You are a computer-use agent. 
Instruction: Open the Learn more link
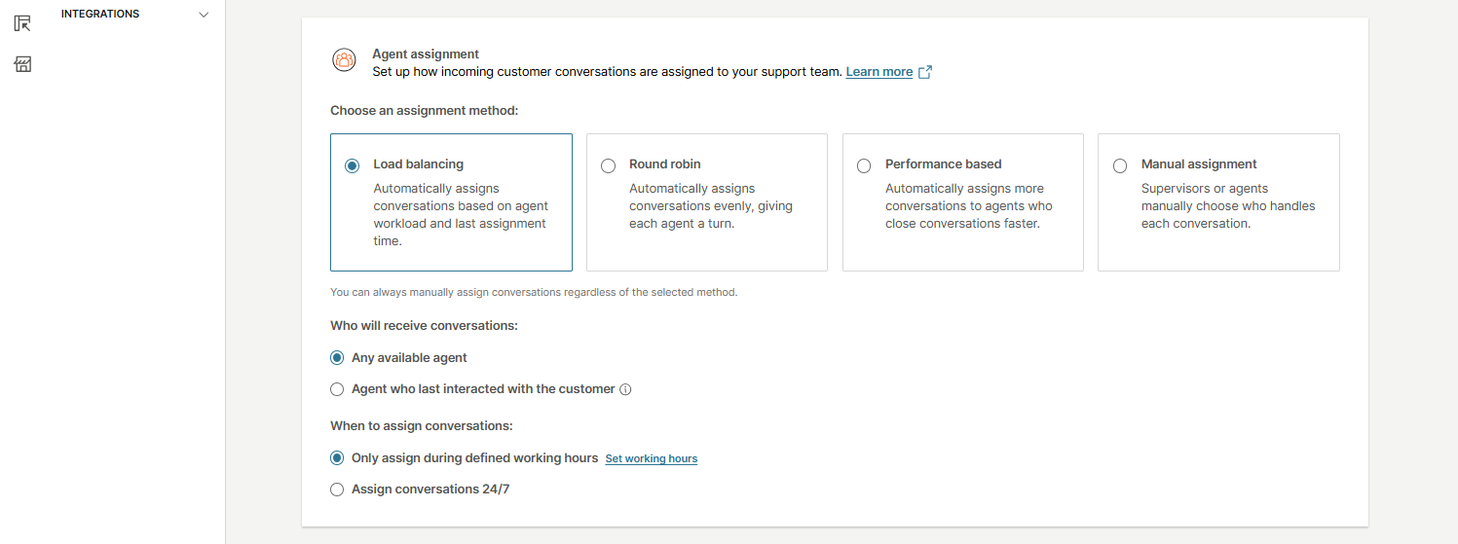(x=879, y=72)
